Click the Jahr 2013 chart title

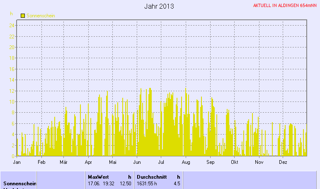(x=159, y=7)
